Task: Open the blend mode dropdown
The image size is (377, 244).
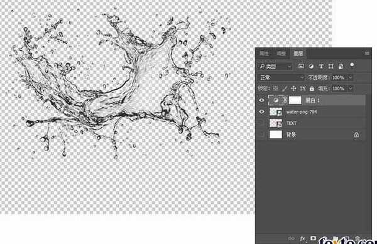Action: [x=281, y=78]
